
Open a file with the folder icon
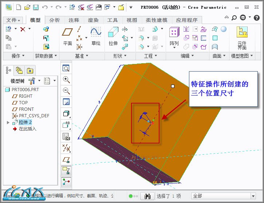click(x=27, y=7)
